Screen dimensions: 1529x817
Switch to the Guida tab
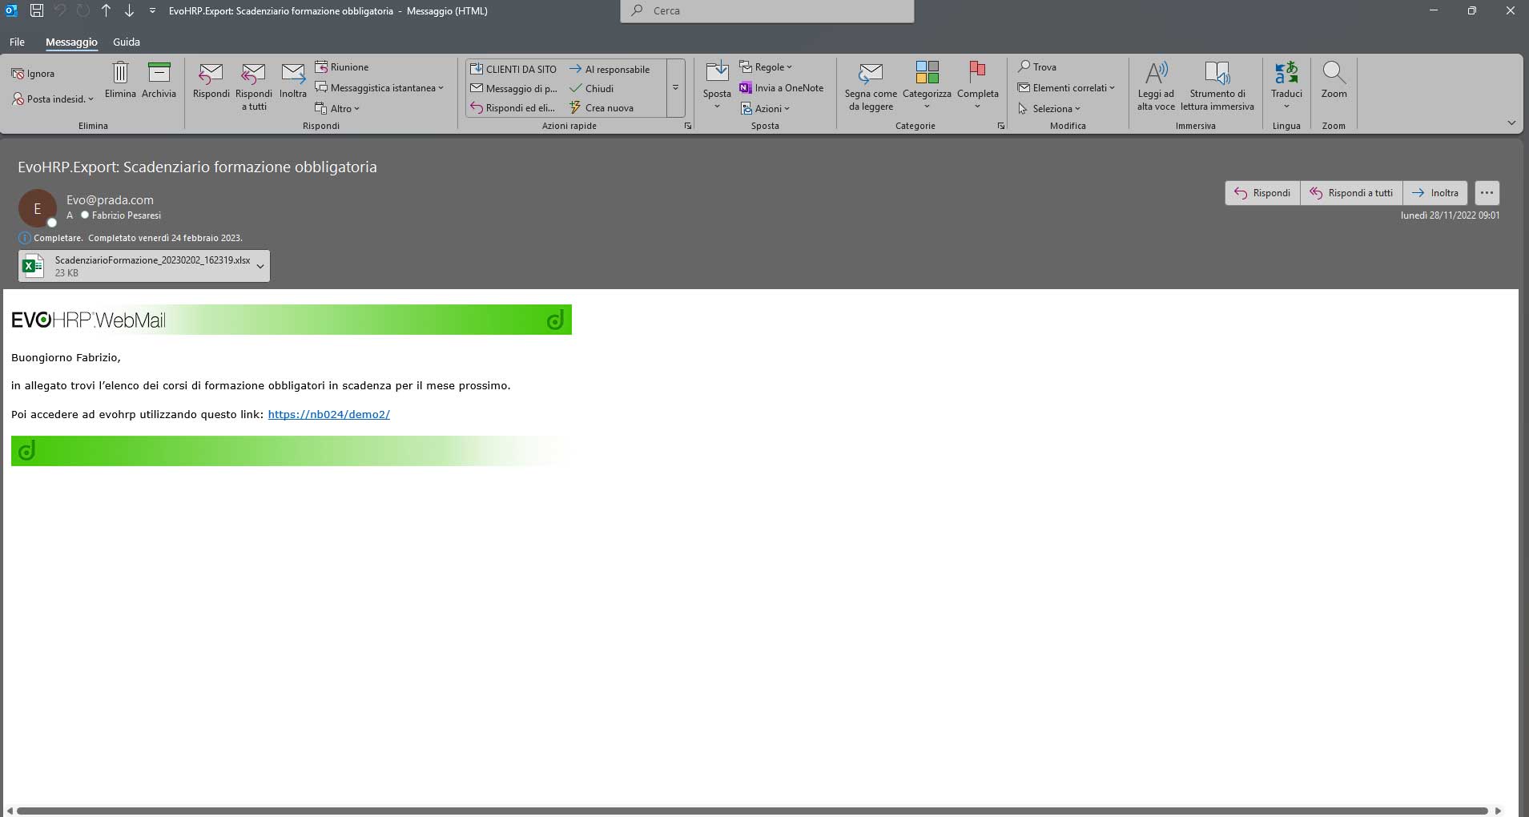pos(127,42)
